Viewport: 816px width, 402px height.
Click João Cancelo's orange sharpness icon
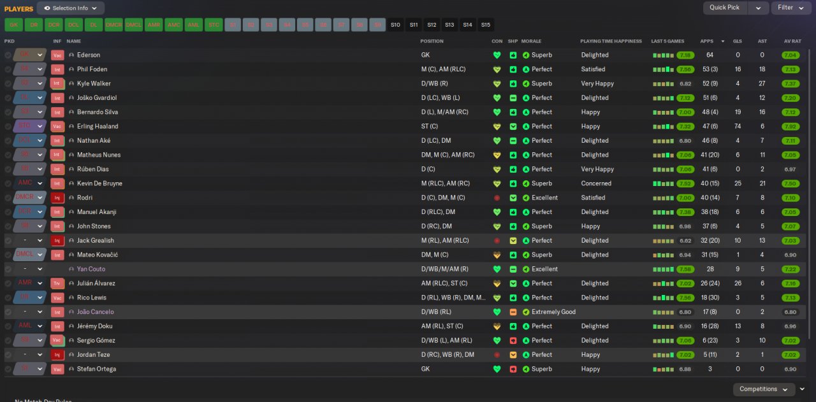tap(513, 312)
